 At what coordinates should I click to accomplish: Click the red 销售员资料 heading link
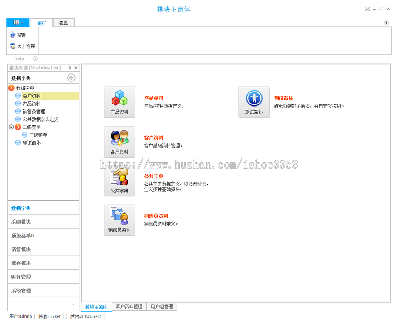(x=156, y=216)
